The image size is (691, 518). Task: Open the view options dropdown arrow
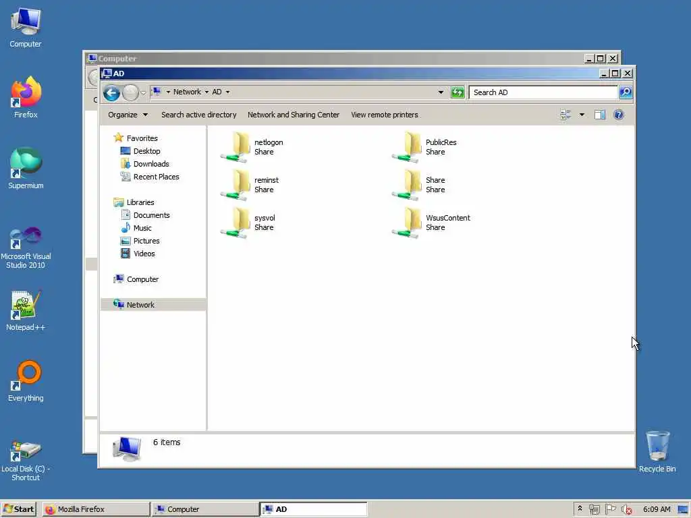582,115
